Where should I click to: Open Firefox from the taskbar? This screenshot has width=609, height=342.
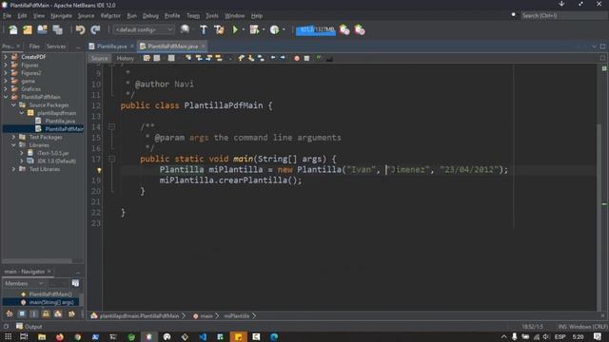(x=59, y=337)
